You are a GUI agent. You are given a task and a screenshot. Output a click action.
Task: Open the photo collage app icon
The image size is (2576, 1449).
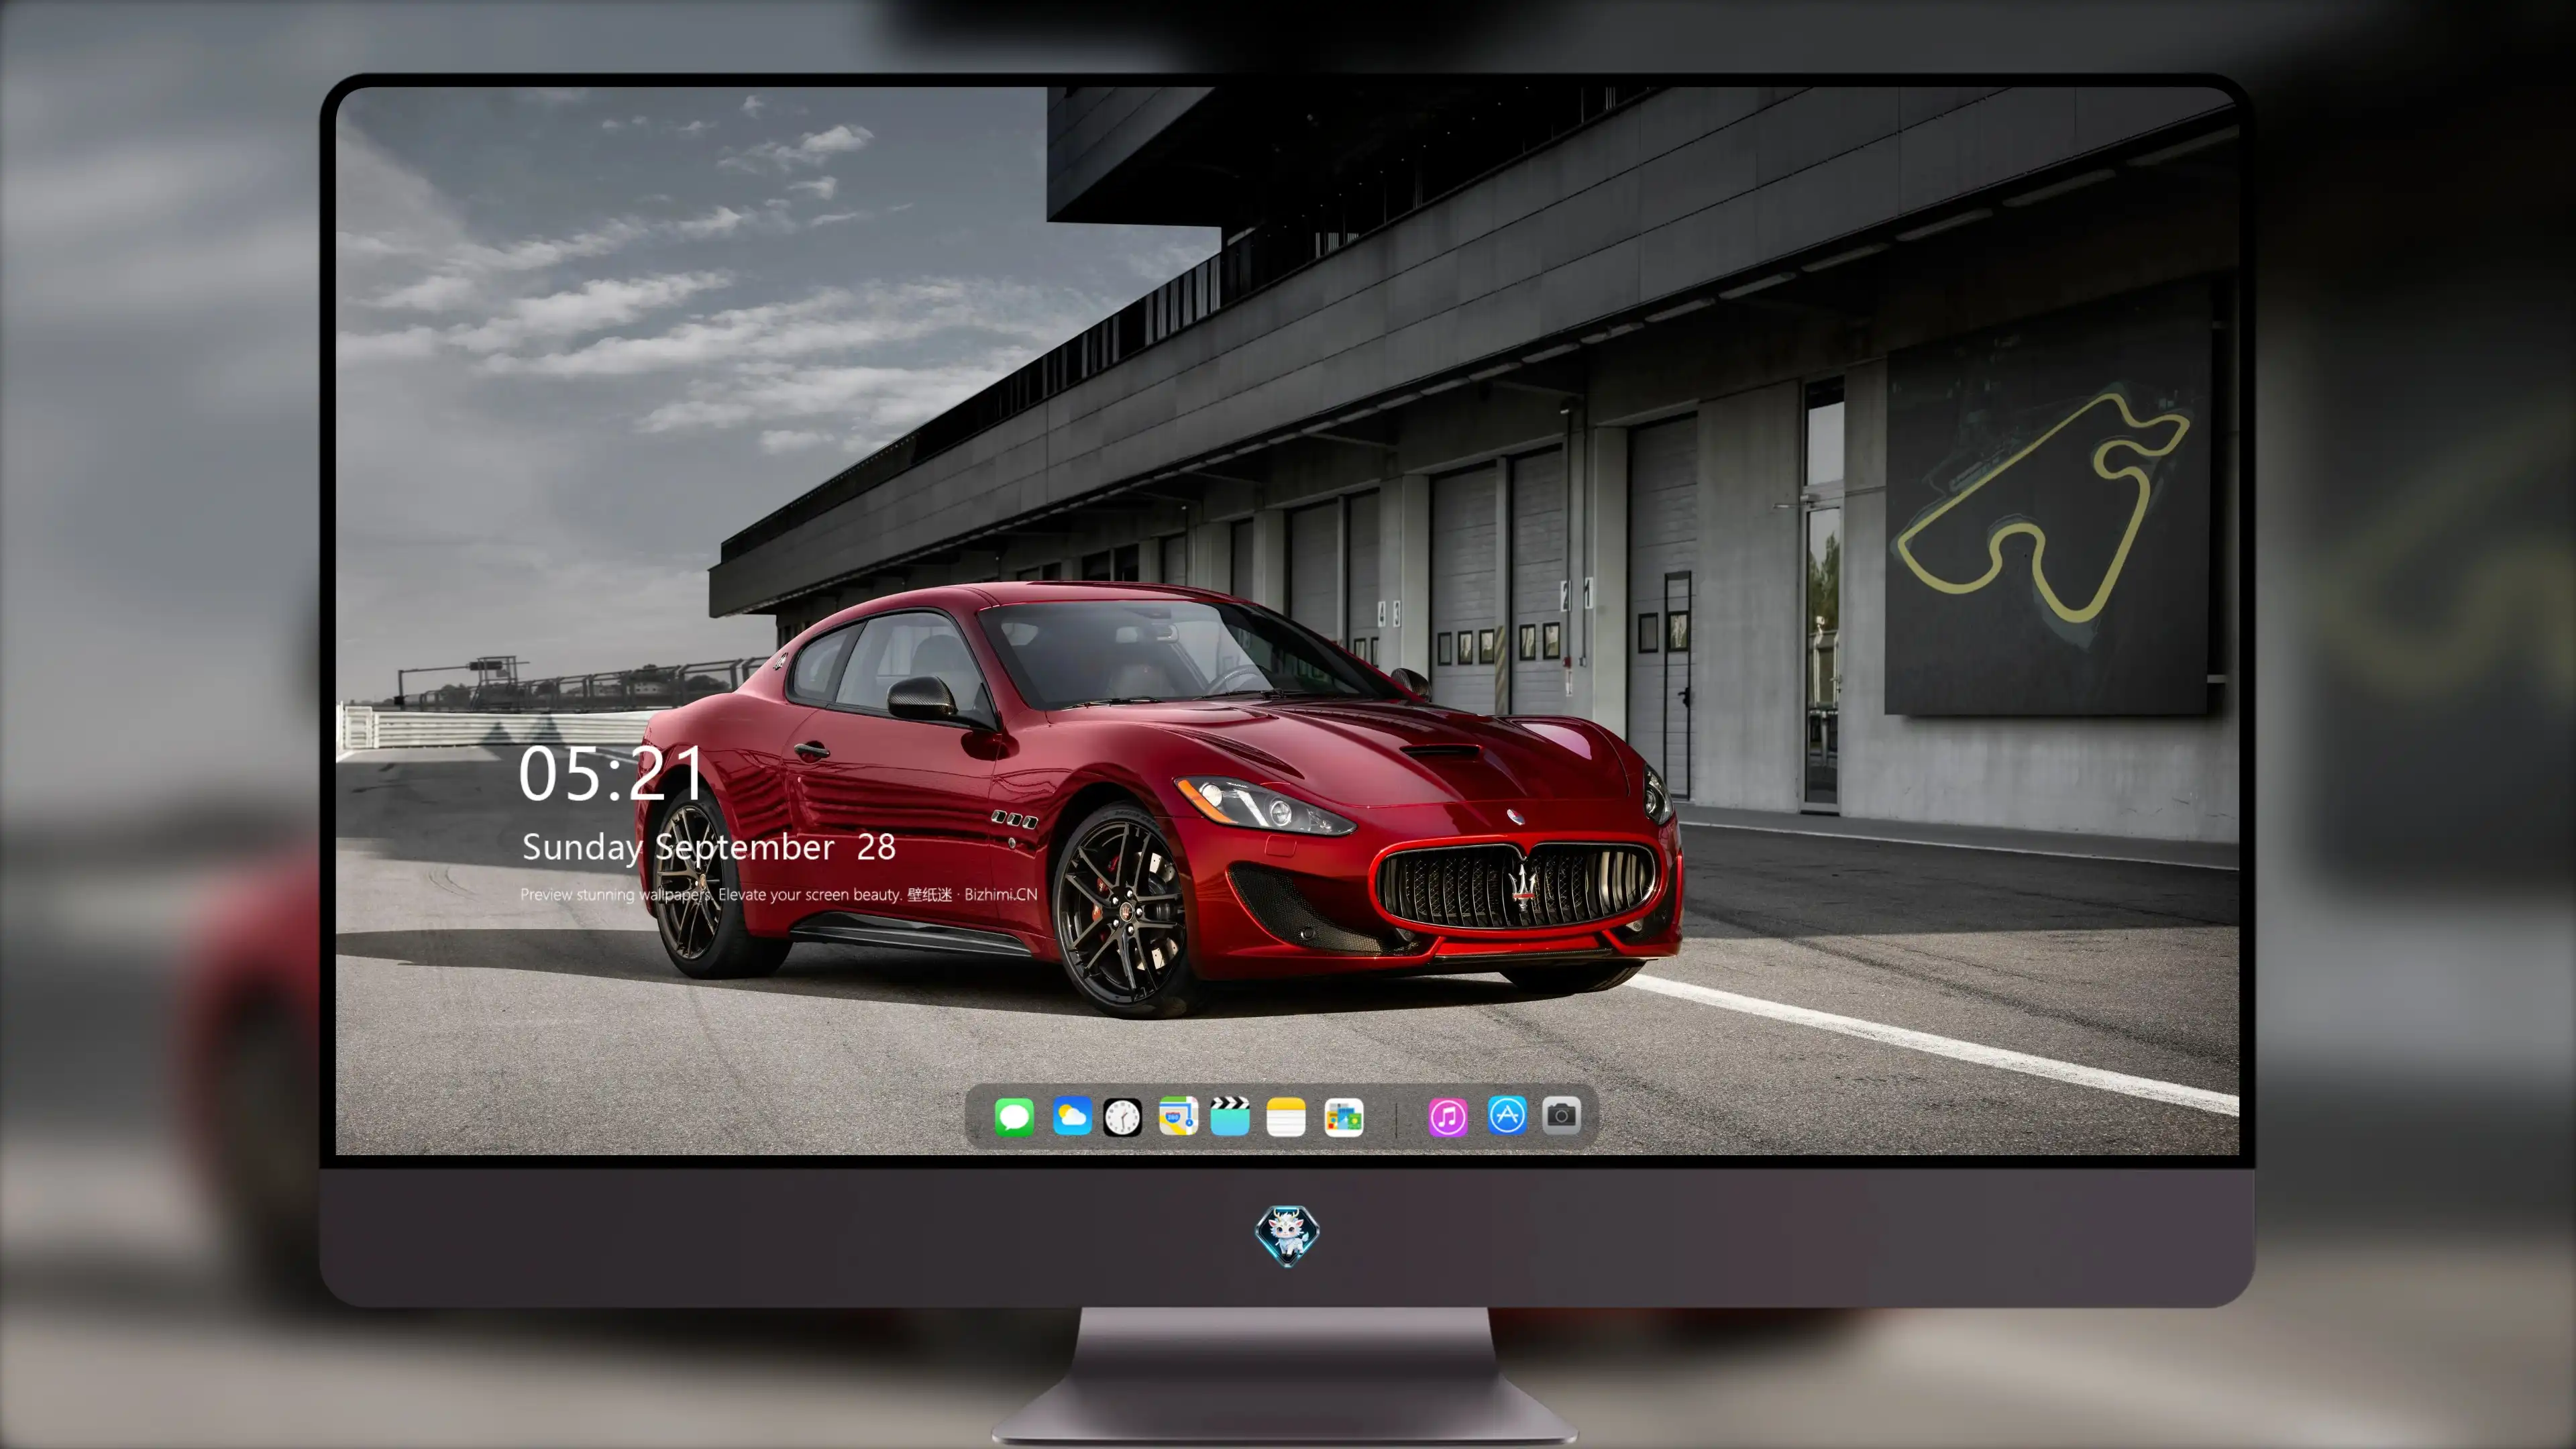point(1344,1117)
